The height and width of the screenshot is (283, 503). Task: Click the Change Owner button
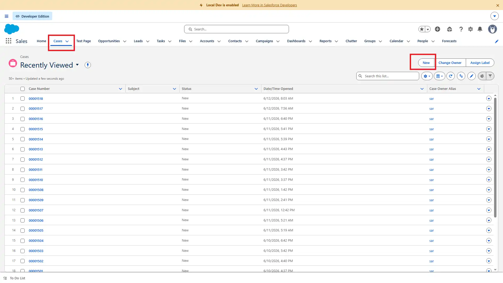click(x=450, y=63)
